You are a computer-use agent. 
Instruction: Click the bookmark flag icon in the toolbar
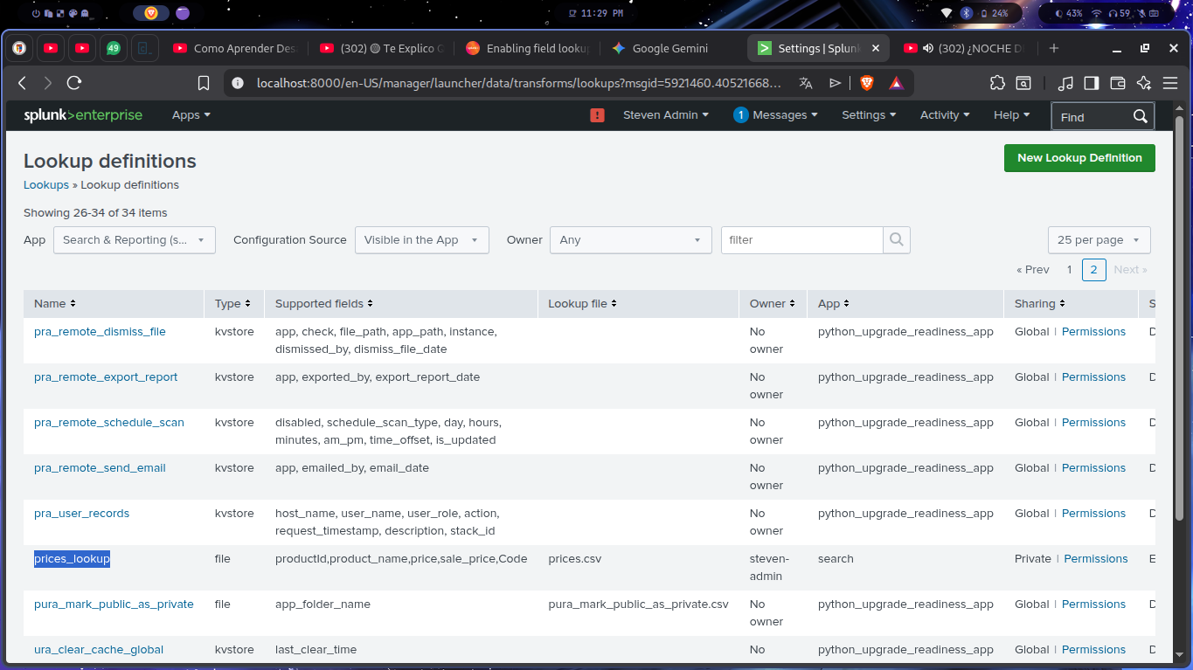point(203,82)
